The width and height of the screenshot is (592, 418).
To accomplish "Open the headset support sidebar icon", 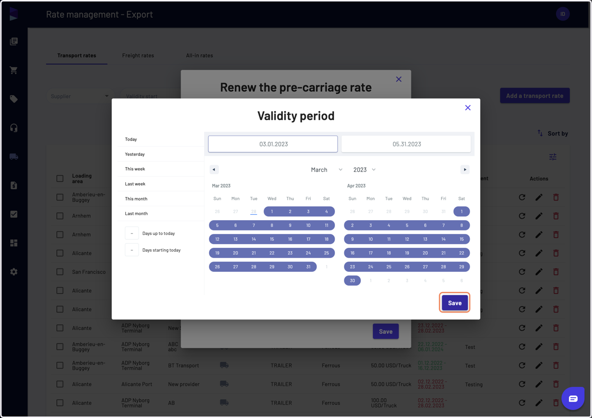I will pyautogui.click(x=14, y=128).
